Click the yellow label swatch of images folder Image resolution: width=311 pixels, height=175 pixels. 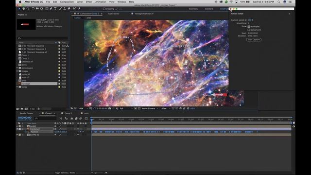pyautogui.click(x=59, y=71)
